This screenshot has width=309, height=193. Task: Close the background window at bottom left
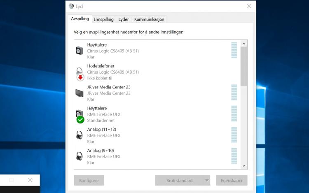click(30, 180)
